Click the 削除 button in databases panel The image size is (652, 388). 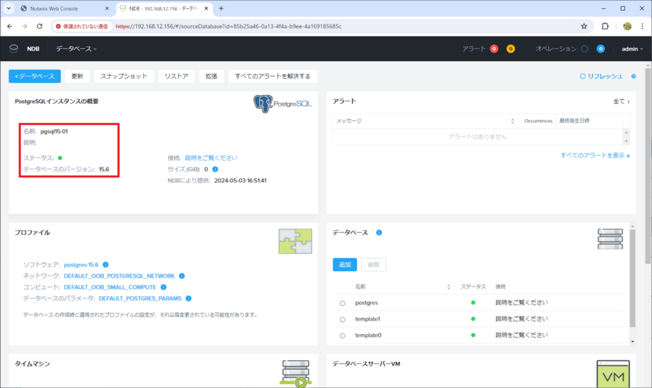[374, 265]
